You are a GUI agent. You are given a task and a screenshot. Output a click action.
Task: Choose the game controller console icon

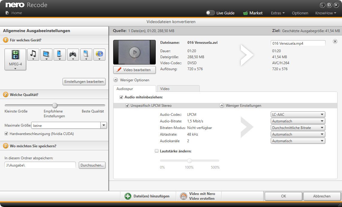tap(73, 54)
